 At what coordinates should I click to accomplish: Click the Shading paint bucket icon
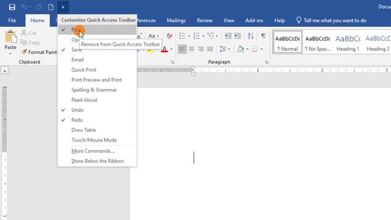click(x=240, y=49)
